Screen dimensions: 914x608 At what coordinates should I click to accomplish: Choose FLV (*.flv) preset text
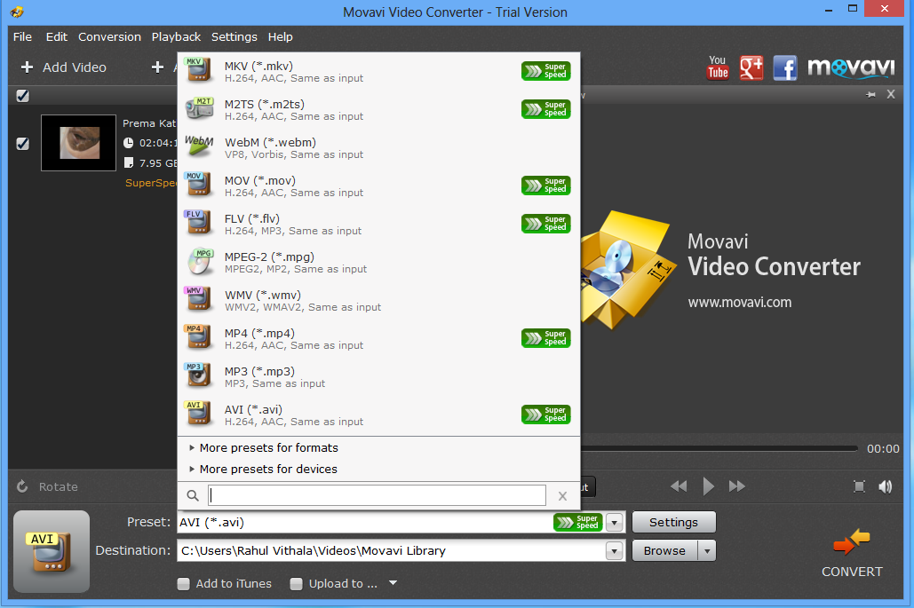tap(252, 219)
